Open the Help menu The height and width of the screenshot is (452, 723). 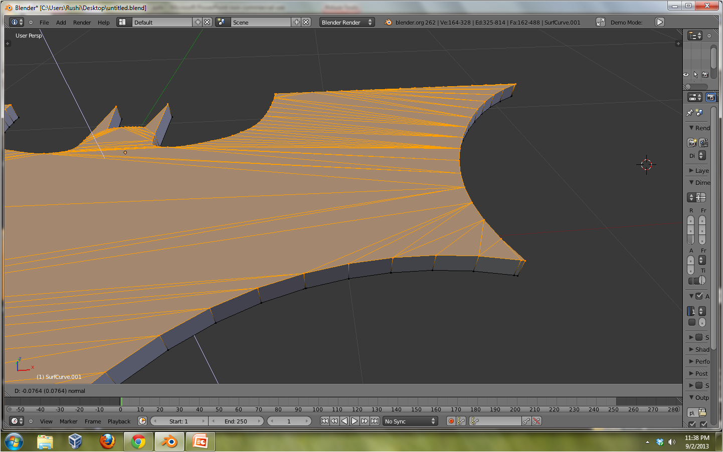click(x=104, y=23)
